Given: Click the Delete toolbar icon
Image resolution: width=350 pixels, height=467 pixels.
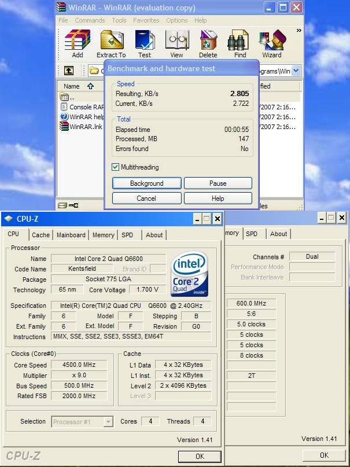Looking at the screenshot, I should (x=208, y=43).
